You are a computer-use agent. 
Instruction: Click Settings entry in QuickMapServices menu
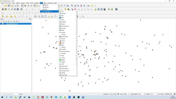(x=68, y=73)
